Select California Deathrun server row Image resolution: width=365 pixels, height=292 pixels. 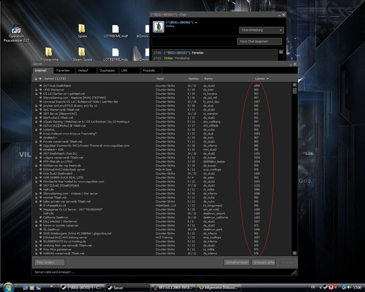pyautogui.click(x=162, y=218)
